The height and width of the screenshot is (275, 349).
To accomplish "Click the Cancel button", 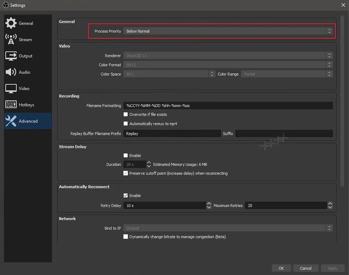I will 306,268.
